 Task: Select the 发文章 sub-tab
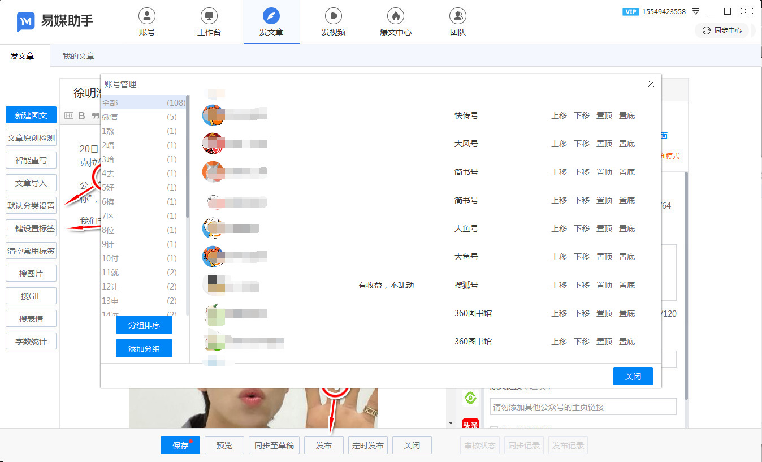tap(22, 56)
